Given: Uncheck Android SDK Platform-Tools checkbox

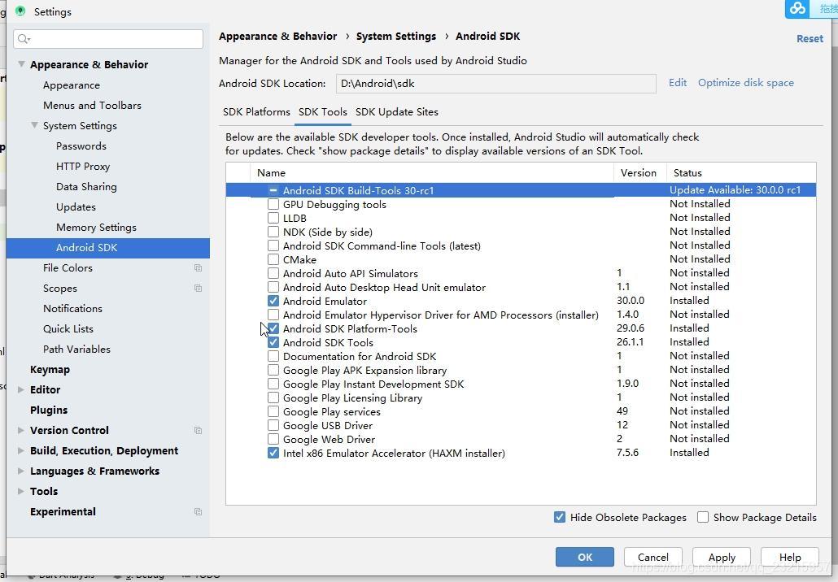Looking at the screenshot, I should click(x=273, y=328).
